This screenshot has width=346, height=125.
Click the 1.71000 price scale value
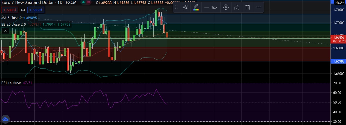point(339,10)
